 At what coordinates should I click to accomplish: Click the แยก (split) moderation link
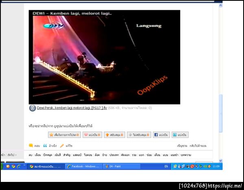[142, 155]
